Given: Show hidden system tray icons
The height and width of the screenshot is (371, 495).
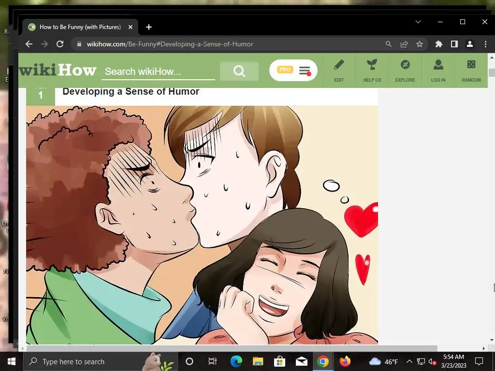Looking at the screenshot, I should pyautogui.click(x=409, y=361).
